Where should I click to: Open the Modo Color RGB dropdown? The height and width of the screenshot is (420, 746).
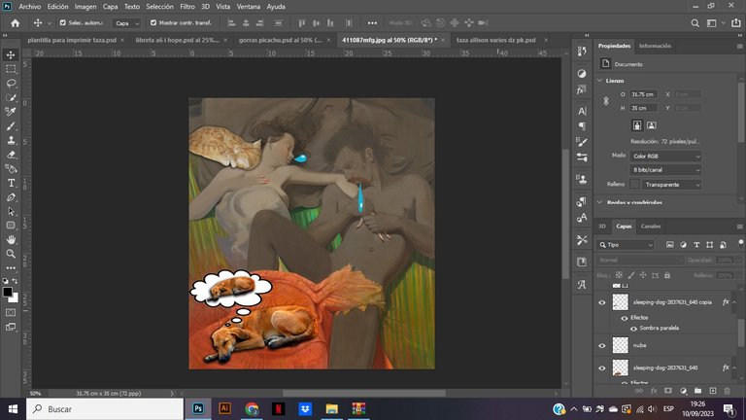[x=665, y=157]
